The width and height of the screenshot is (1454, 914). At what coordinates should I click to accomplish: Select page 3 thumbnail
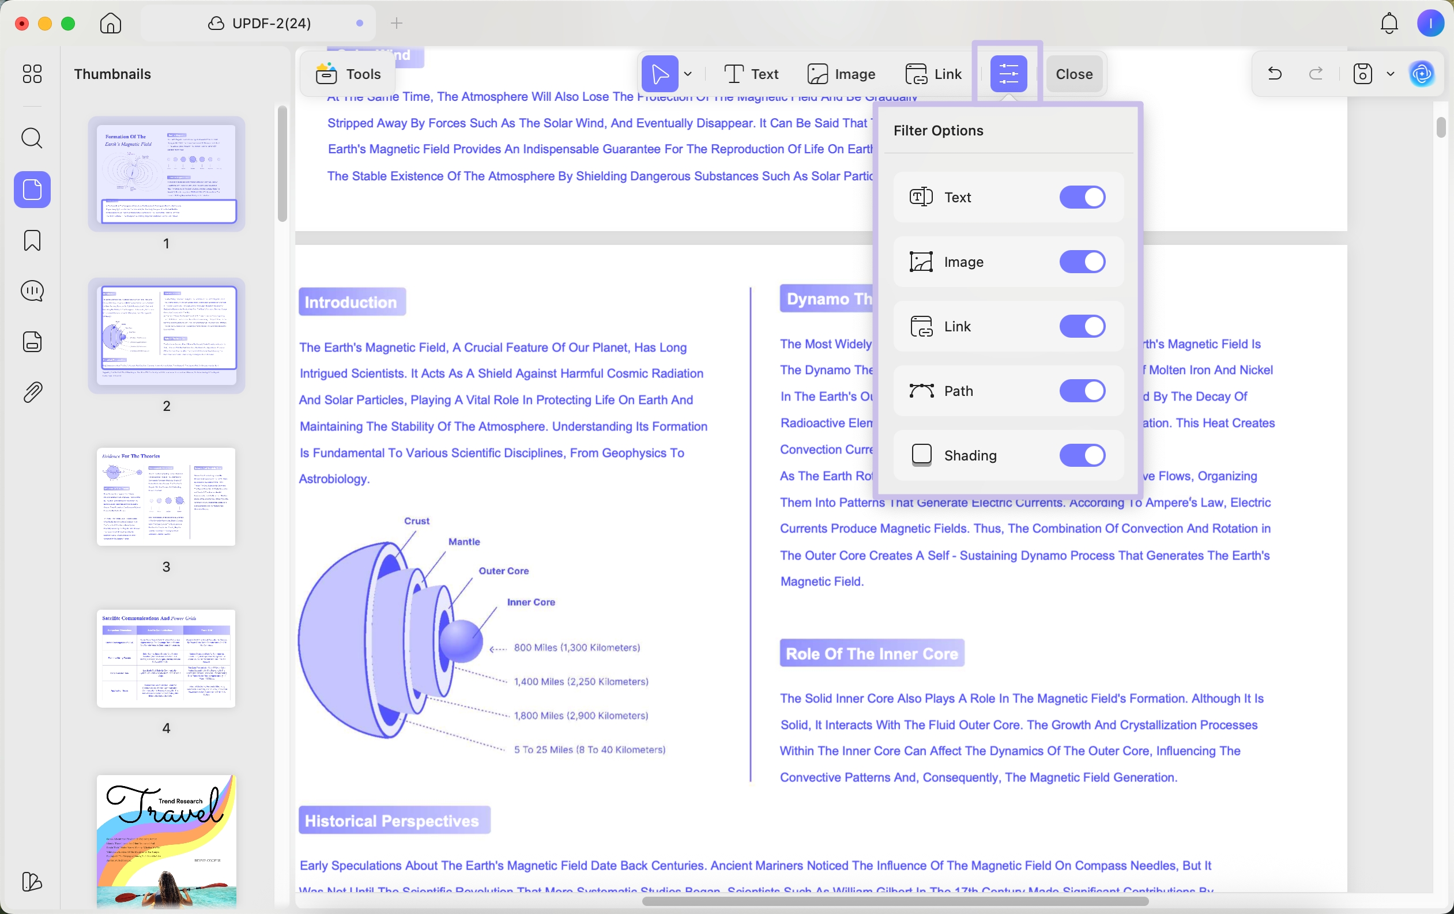166,497
